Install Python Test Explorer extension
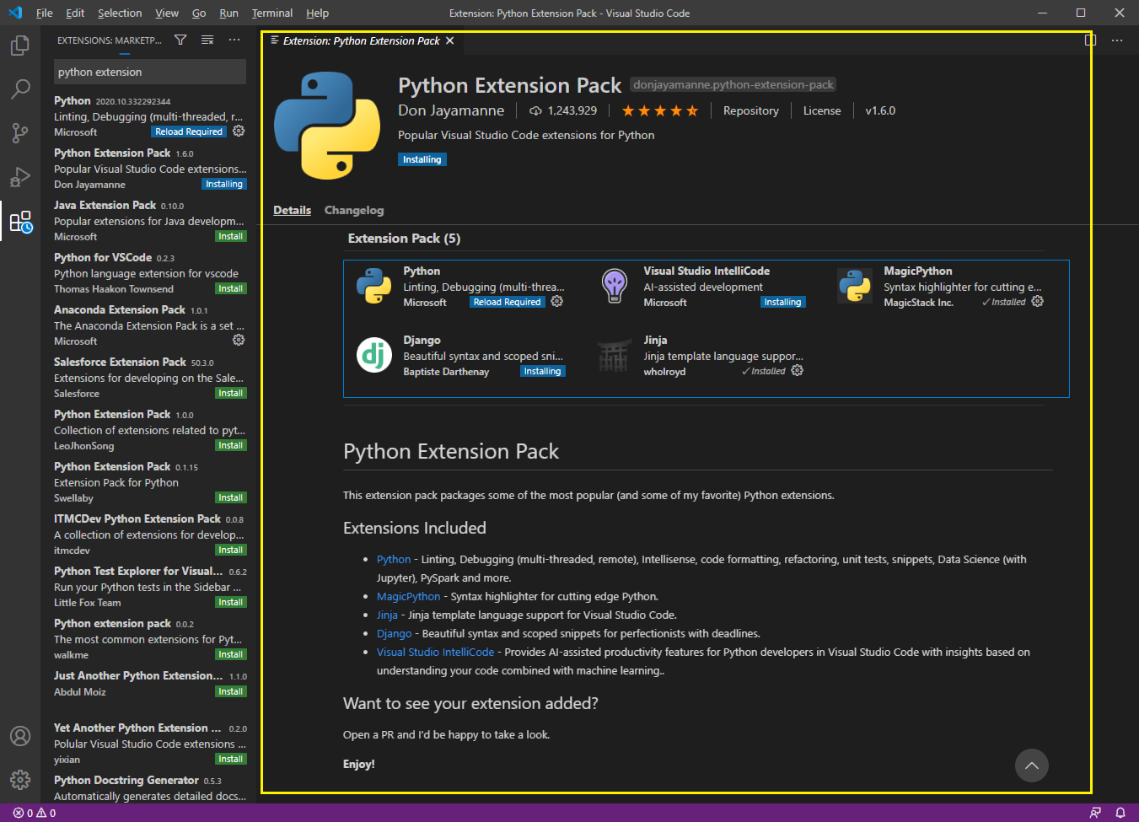 [230, 602]
